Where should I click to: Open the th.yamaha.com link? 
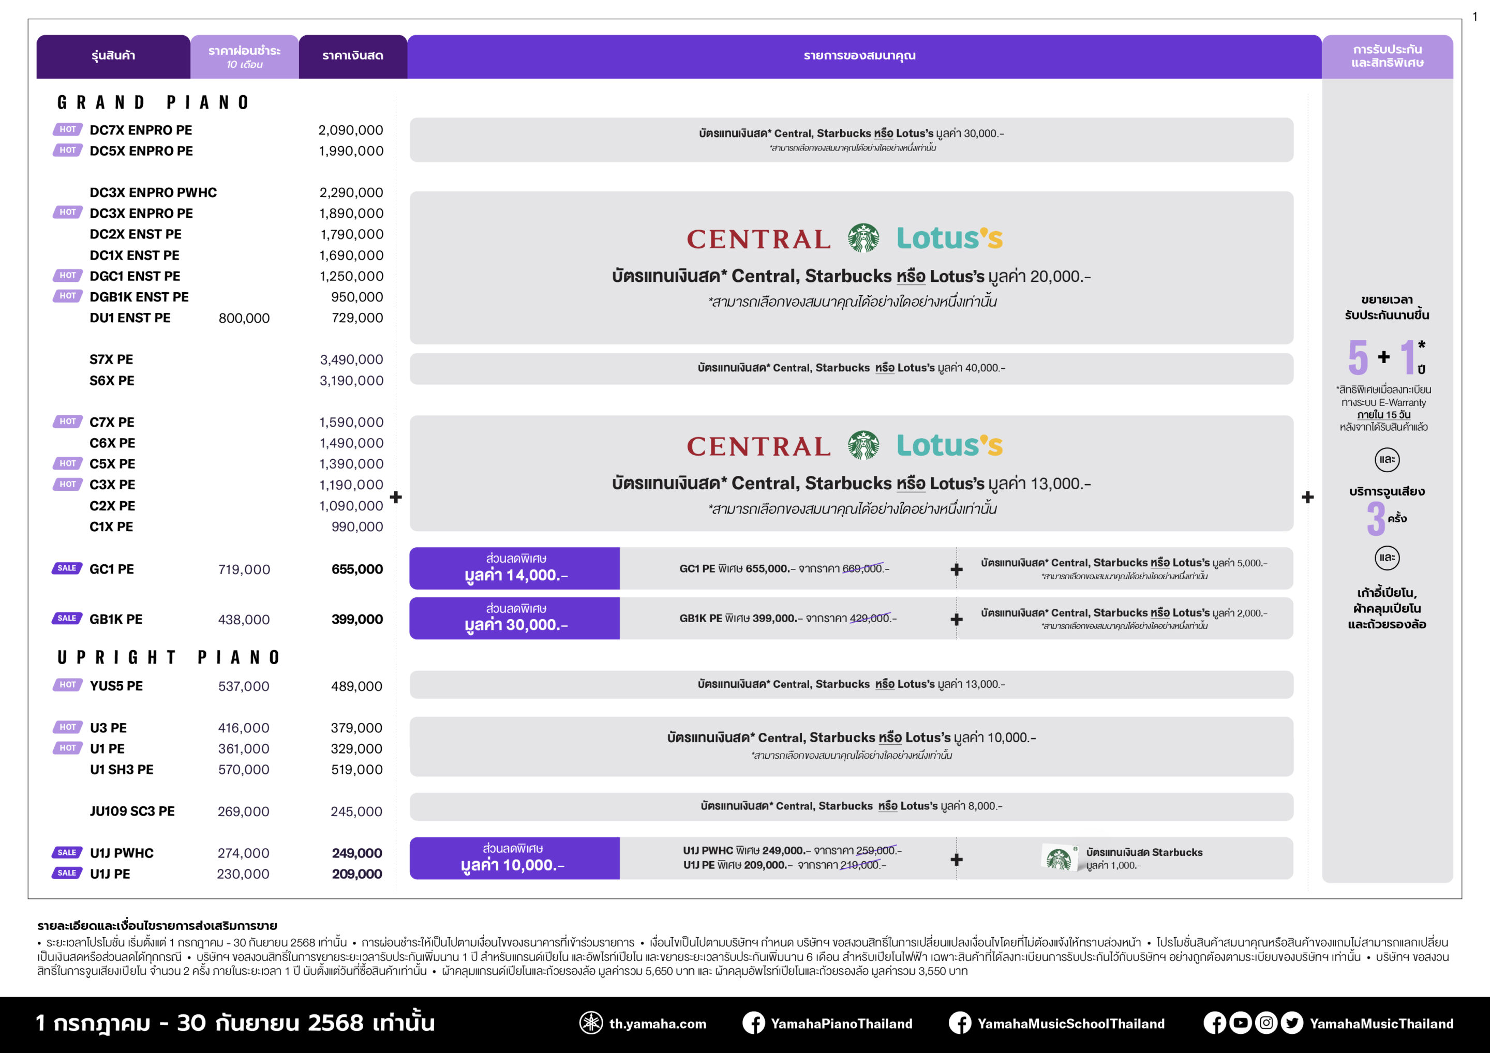(658, 1024)
